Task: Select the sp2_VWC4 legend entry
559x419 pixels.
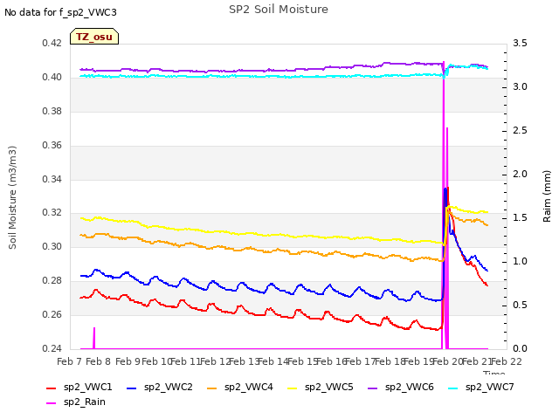Action: (x=240, y=387)
